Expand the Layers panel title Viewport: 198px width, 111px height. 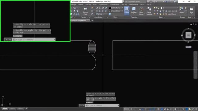click(x=162, y=17)
